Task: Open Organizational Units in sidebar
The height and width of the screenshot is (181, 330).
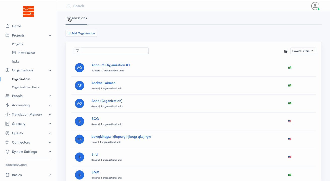Action: point(25,87)
